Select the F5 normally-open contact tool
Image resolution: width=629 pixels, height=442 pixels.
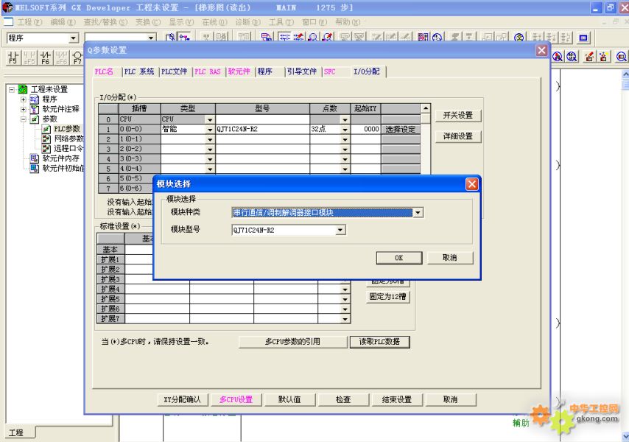(x=13, y=57)
